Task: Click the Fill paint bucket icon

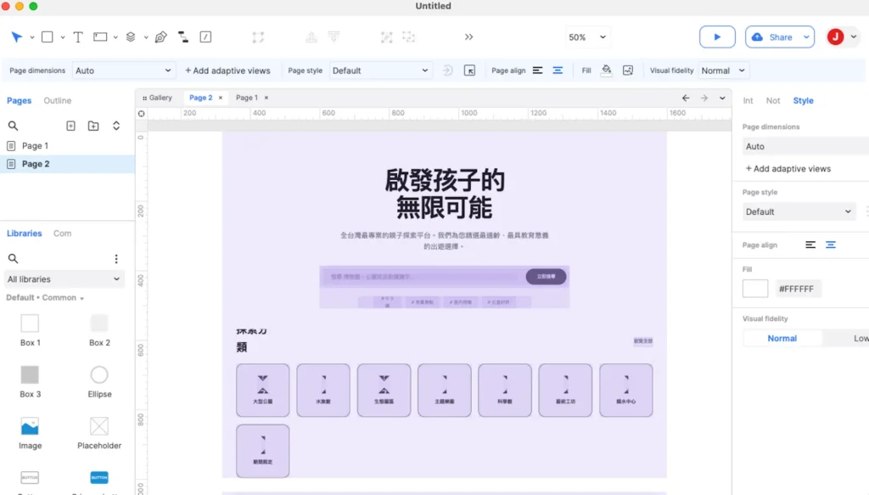Action: [606, 70]
